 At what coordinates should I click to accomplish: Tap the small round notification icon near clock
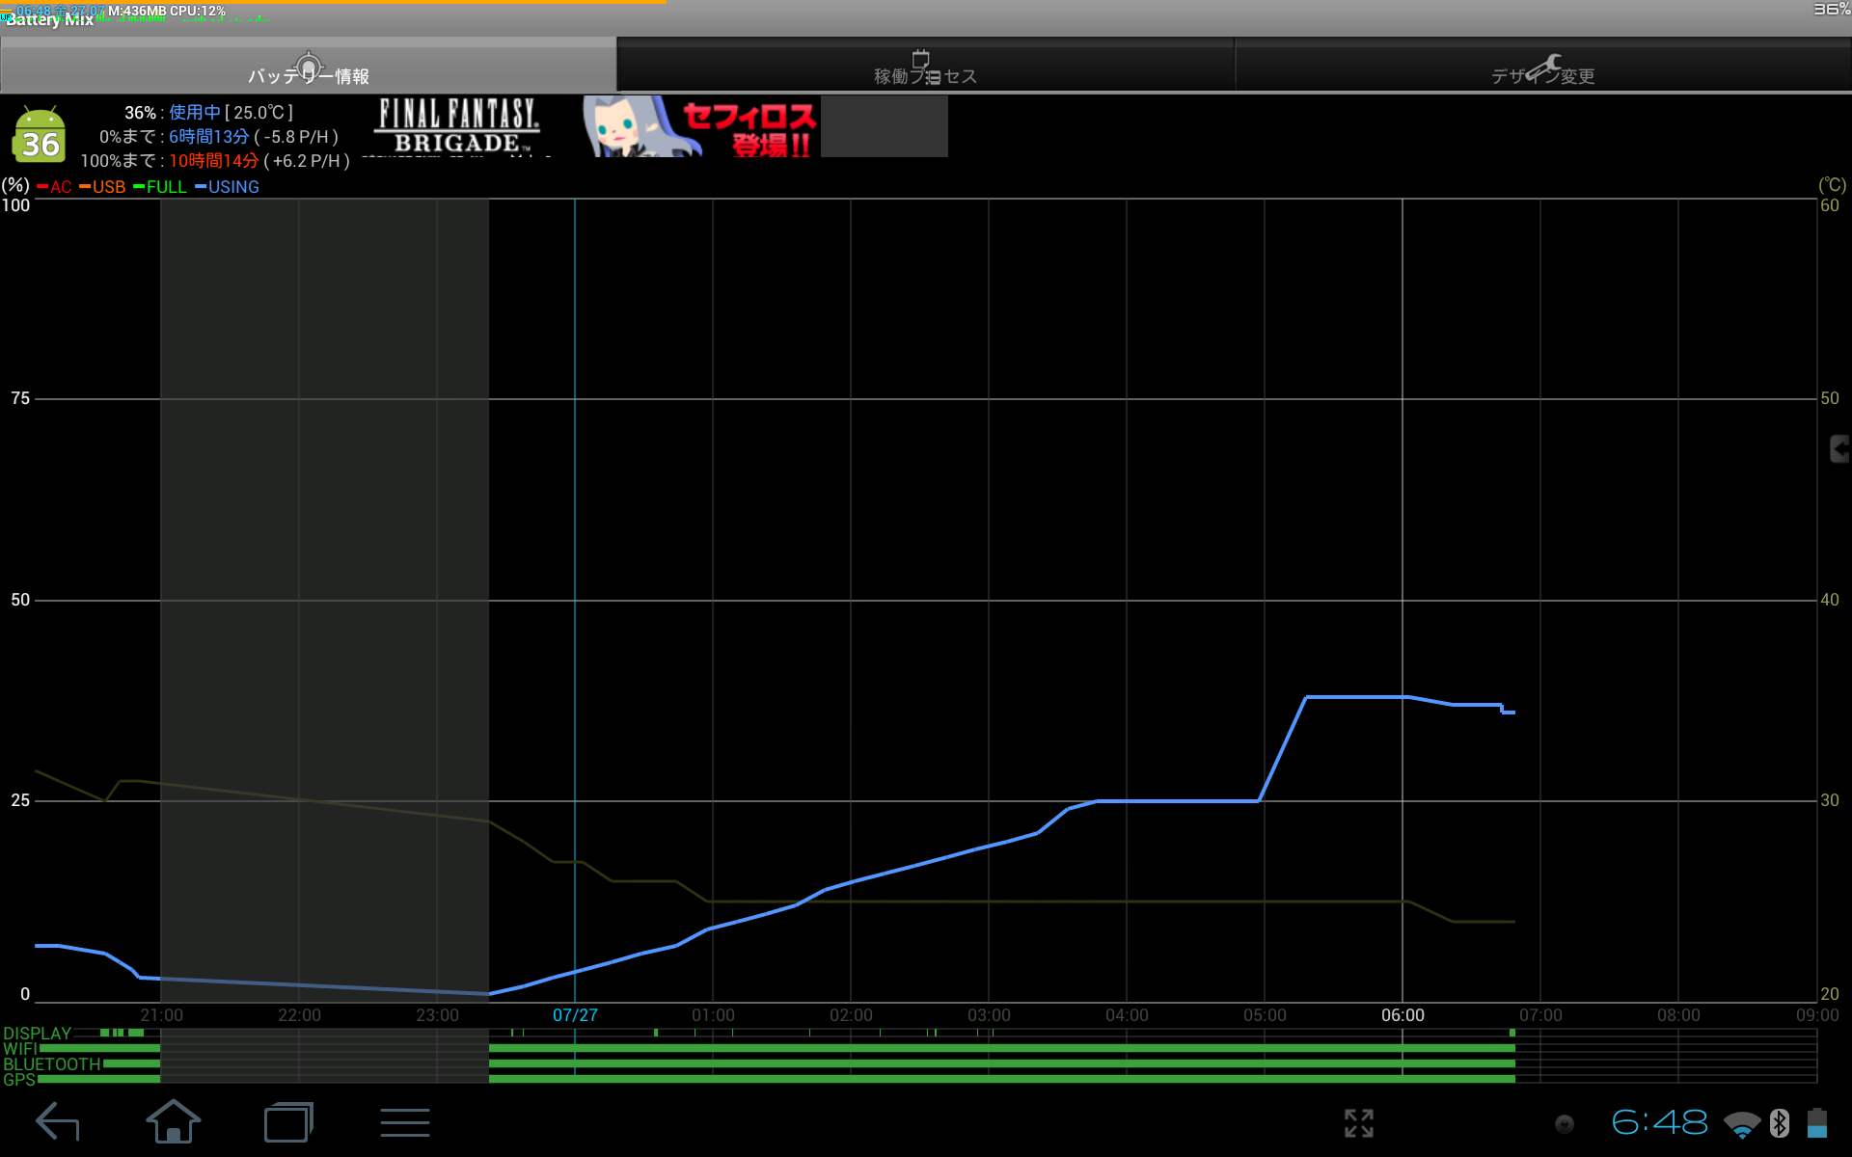click(x=1565, y=1124)
